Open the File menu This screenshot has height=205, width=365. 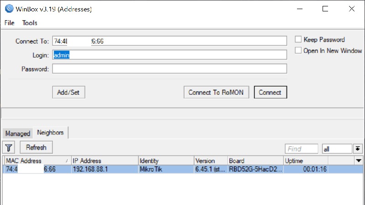[x=9, y=23]
